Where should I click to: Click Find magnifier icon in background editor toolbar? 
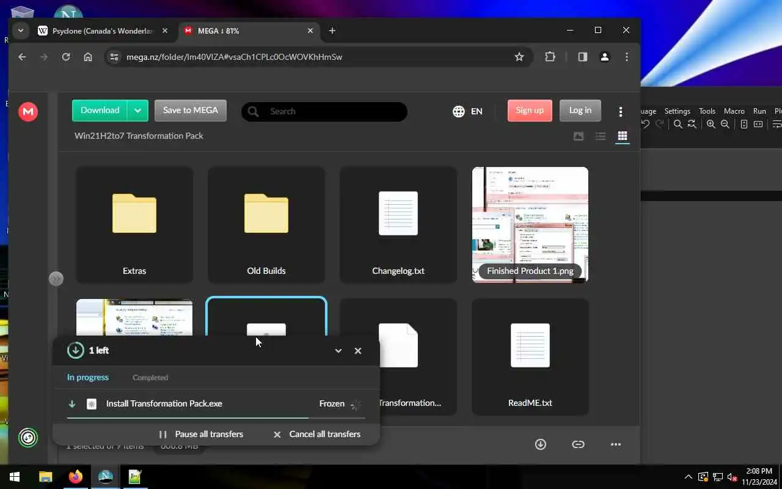tap(678, 124)
